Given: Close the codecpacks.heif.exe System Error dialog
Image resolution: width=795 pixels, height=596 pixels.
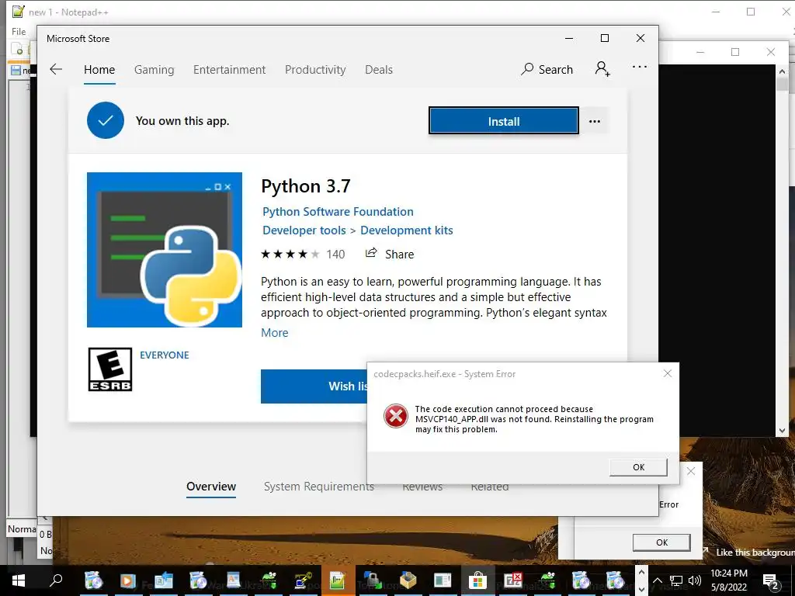Looking at the screenshot, I should tap(667, 373).
